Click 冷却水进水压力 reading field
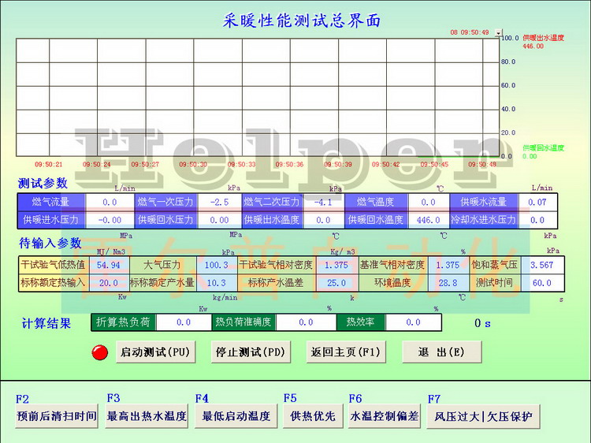 click(x=537, y=220)
